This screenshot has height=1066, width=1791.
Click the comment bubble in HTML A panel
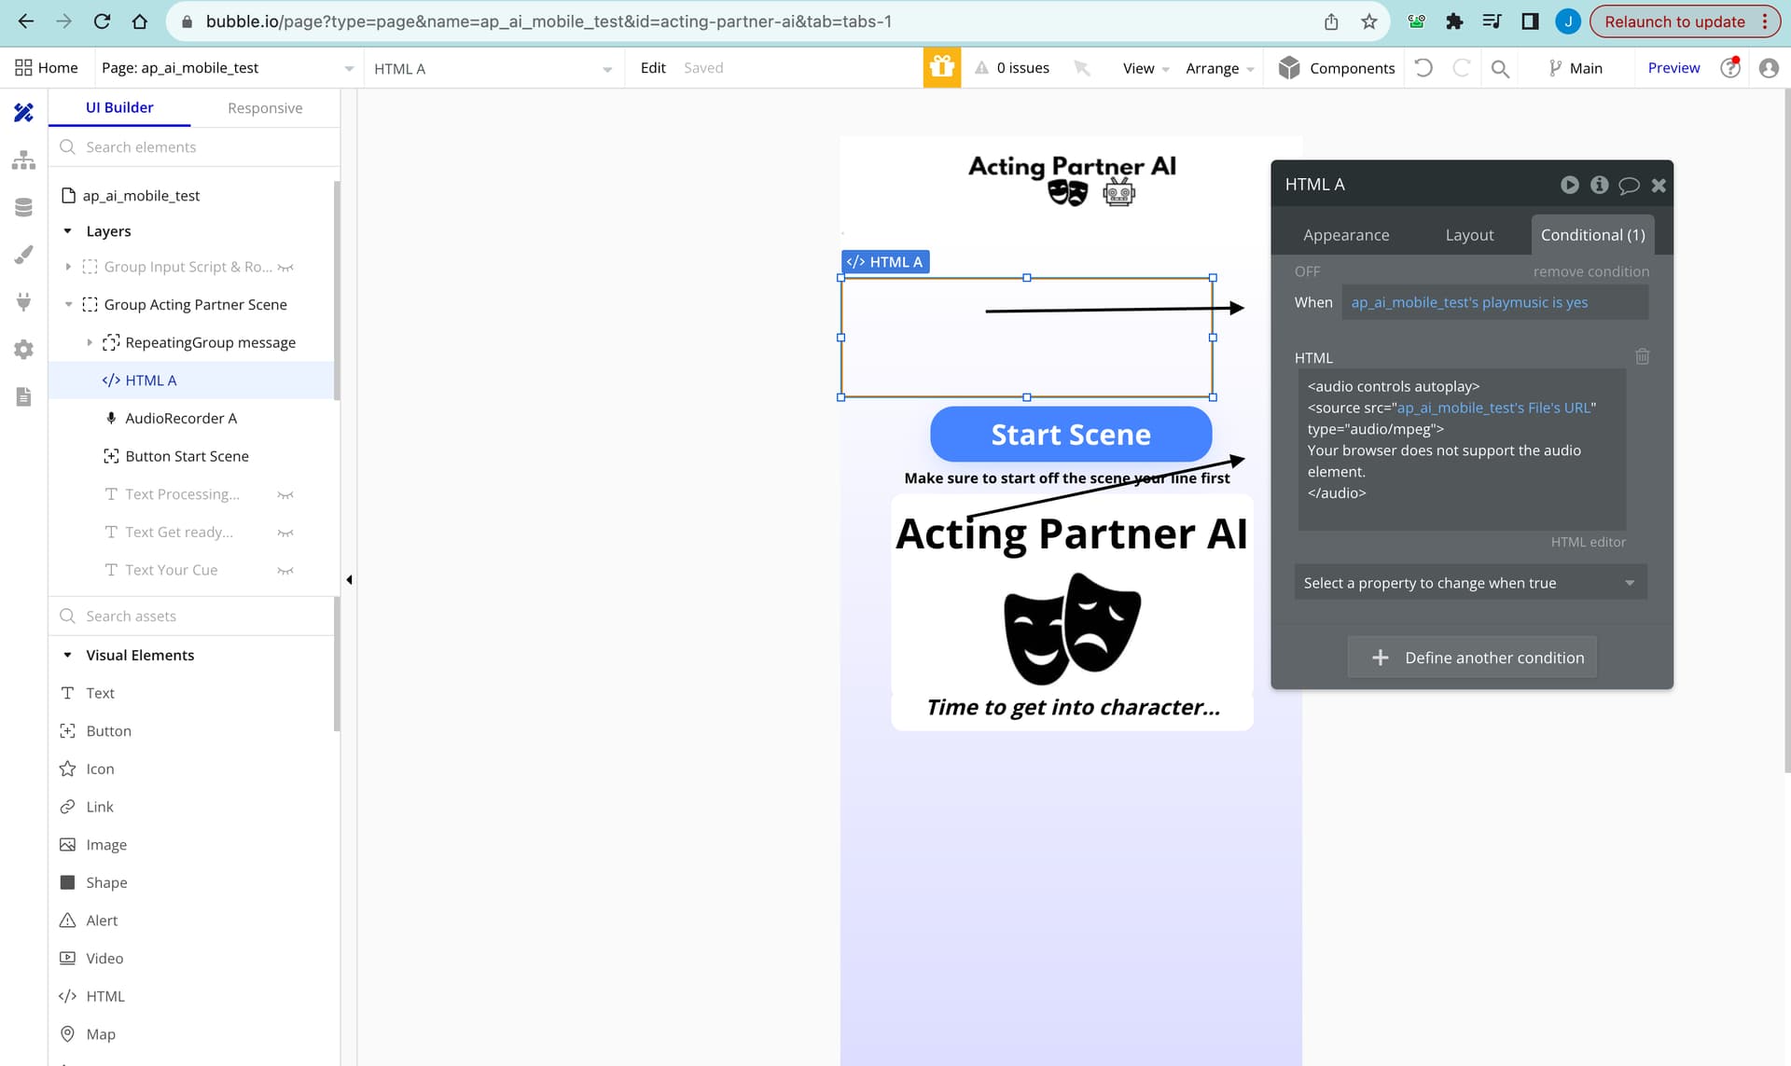(1629, 186)
